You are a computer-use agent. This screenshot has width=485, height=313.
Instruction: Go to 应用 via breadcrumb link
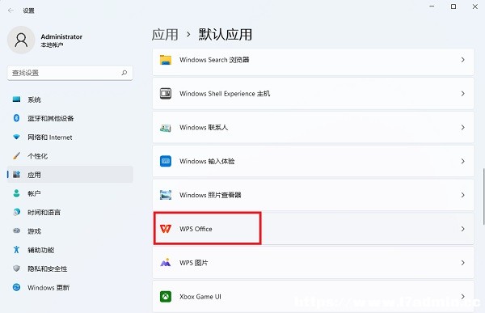click(165, 34)
